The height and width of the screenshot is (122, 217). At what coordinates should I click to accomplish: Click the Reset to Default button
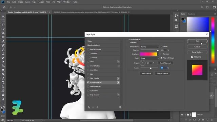[x=162, y=74]
